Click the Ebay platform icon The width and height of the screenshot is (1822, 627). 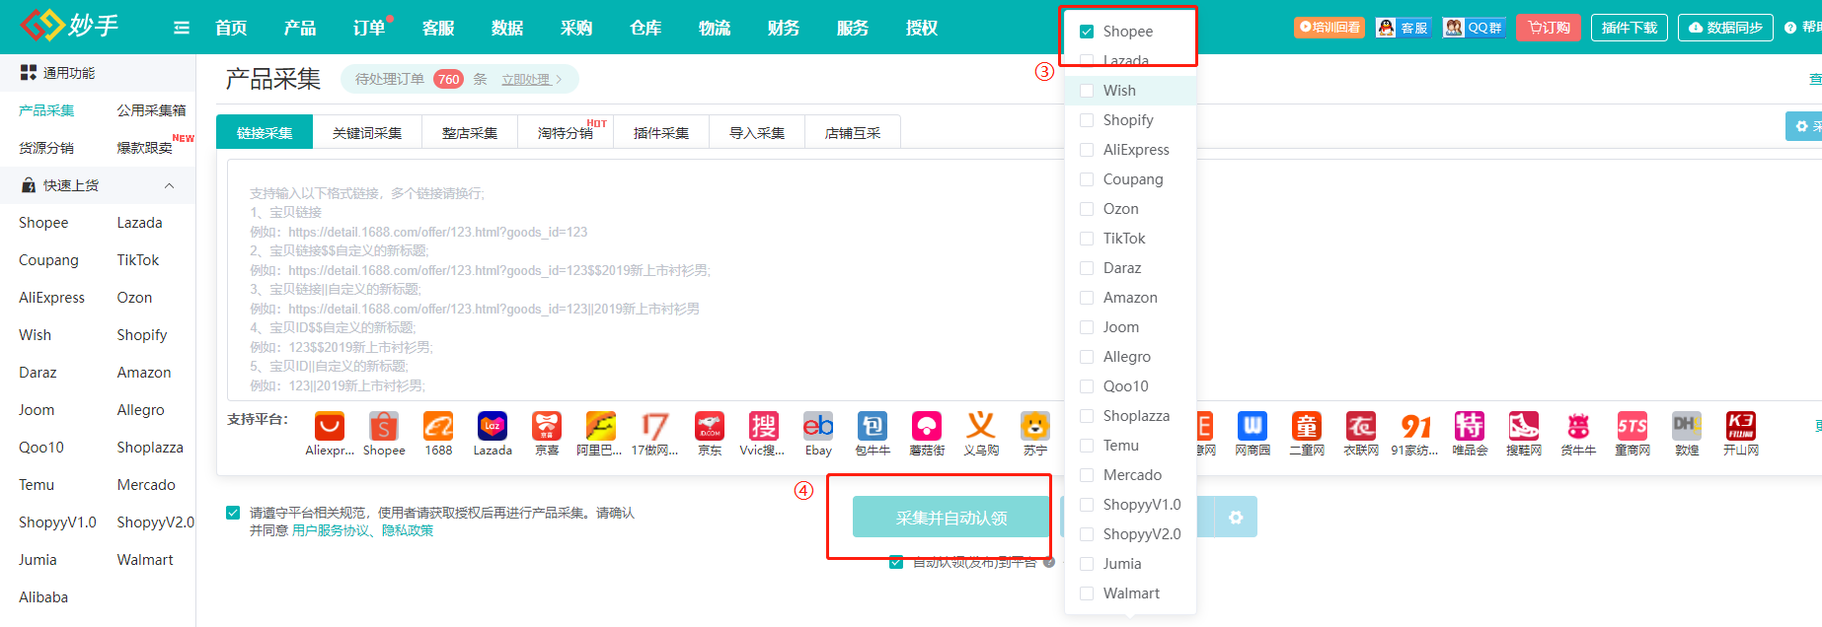point(818,426)
